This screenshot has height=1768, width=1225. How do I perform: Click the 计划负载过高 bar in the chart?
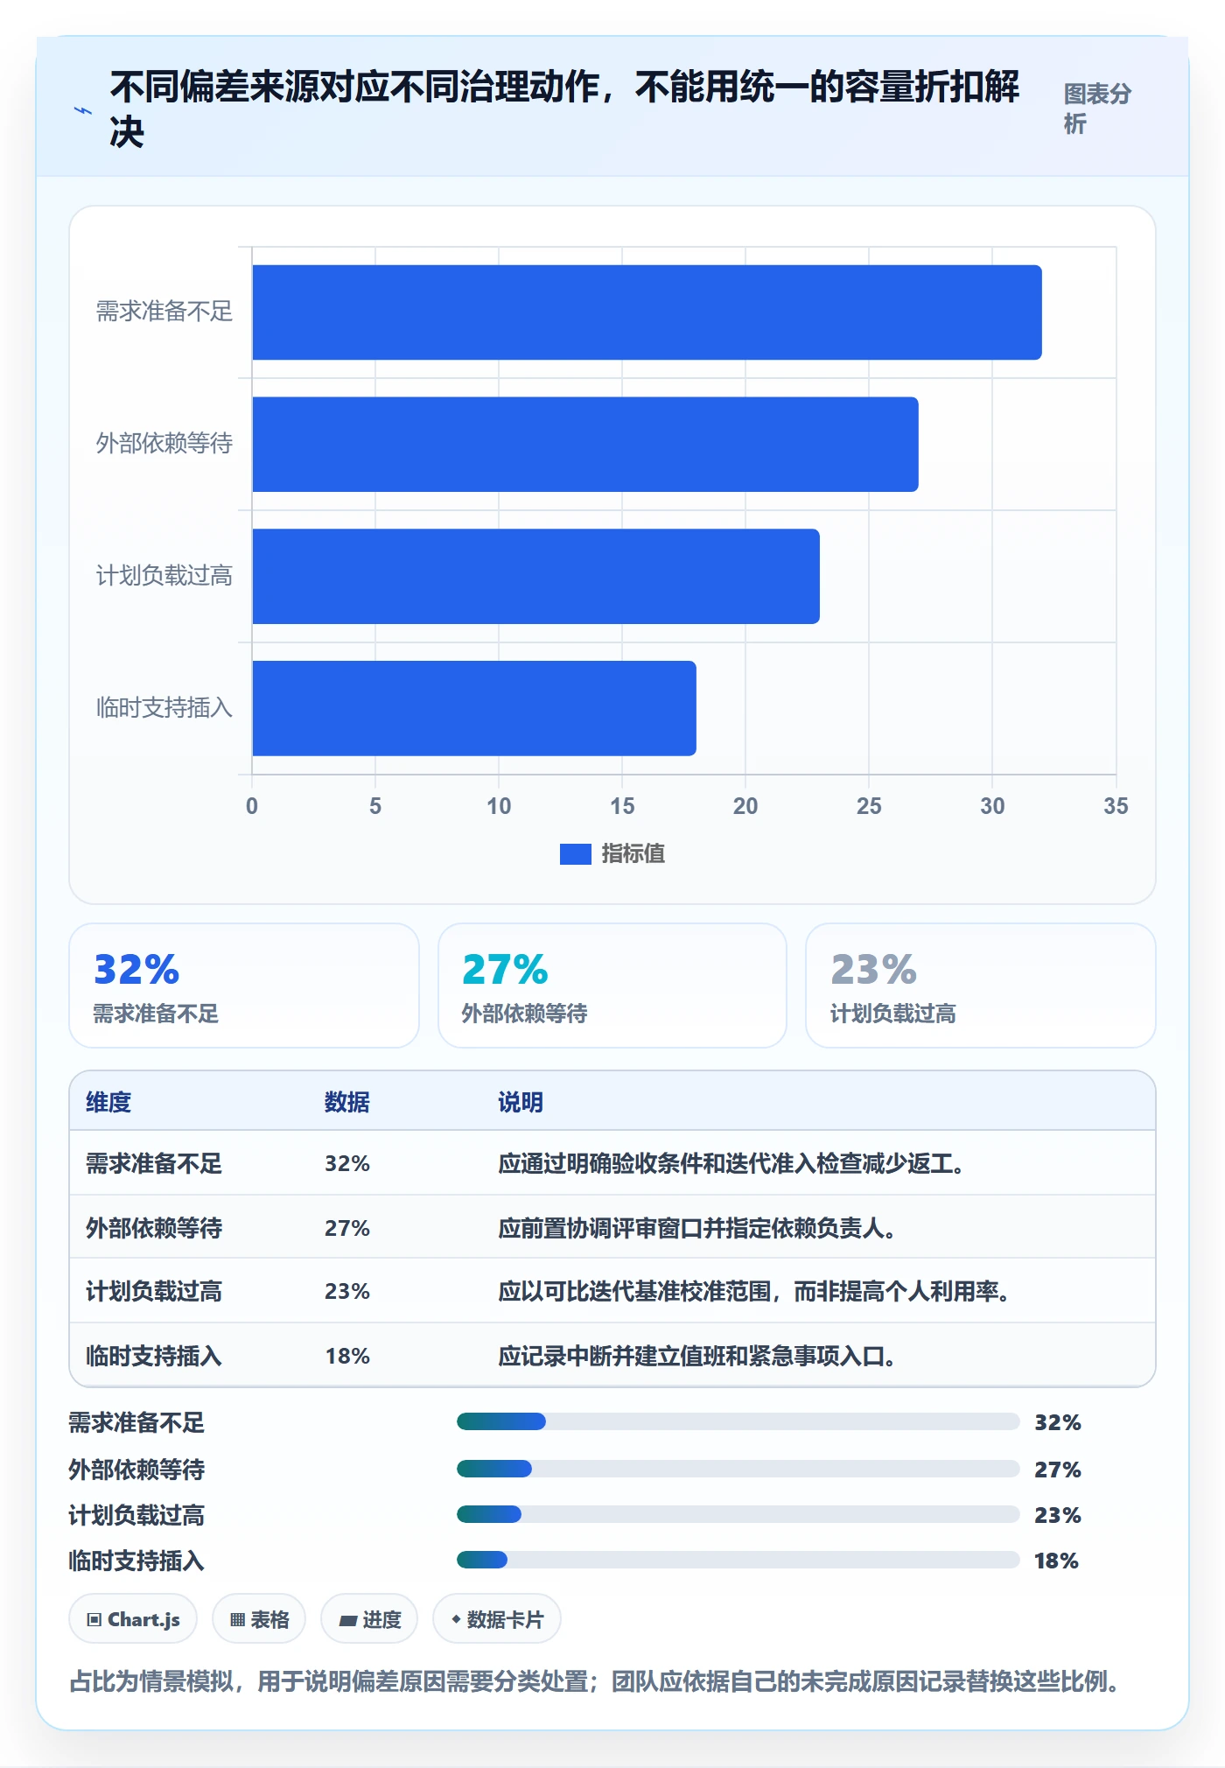pyautogui.click(x=535, y=576)
